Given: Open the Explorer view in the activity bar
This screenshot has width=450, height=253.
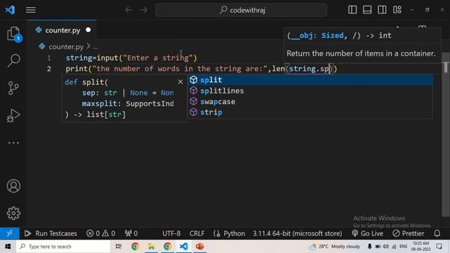Looking at the screenshot, I should coord(13,34).
